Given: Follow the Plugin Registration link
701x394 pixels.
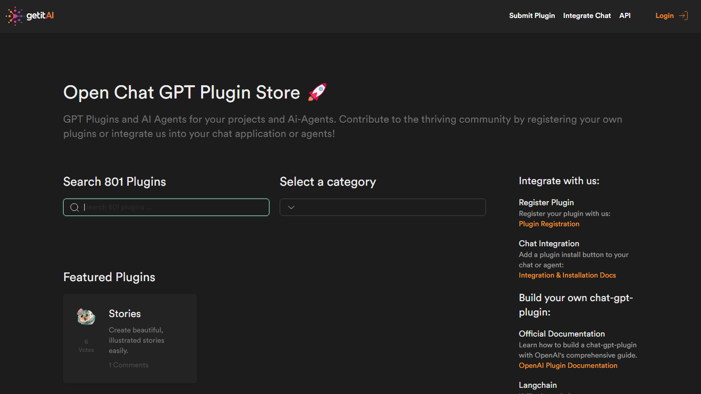Looking at the screenshot, I should [x=549, y=224].
